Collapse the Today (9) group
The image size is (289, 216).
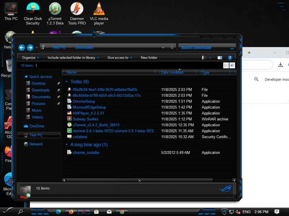[67, 82]
